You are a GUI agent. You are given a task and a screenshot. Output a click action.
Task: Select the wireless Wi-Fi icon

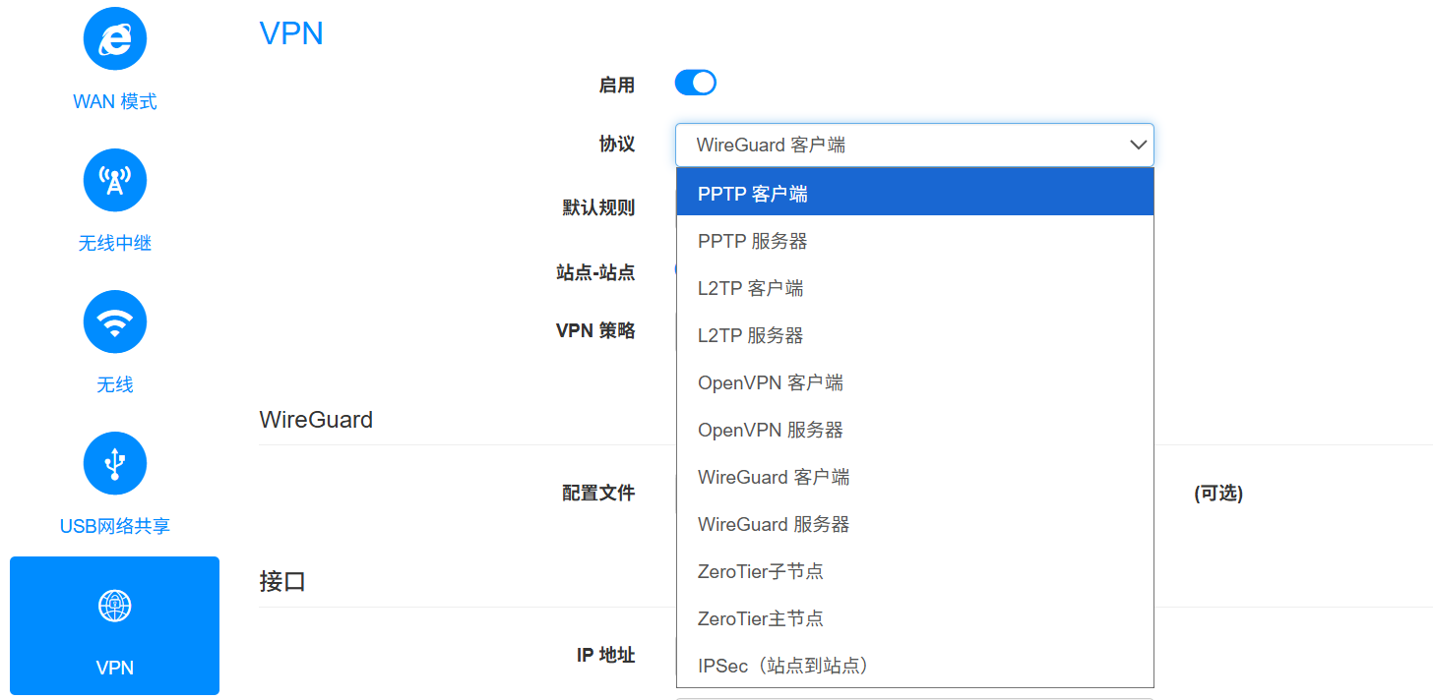[x=115, y=321]
